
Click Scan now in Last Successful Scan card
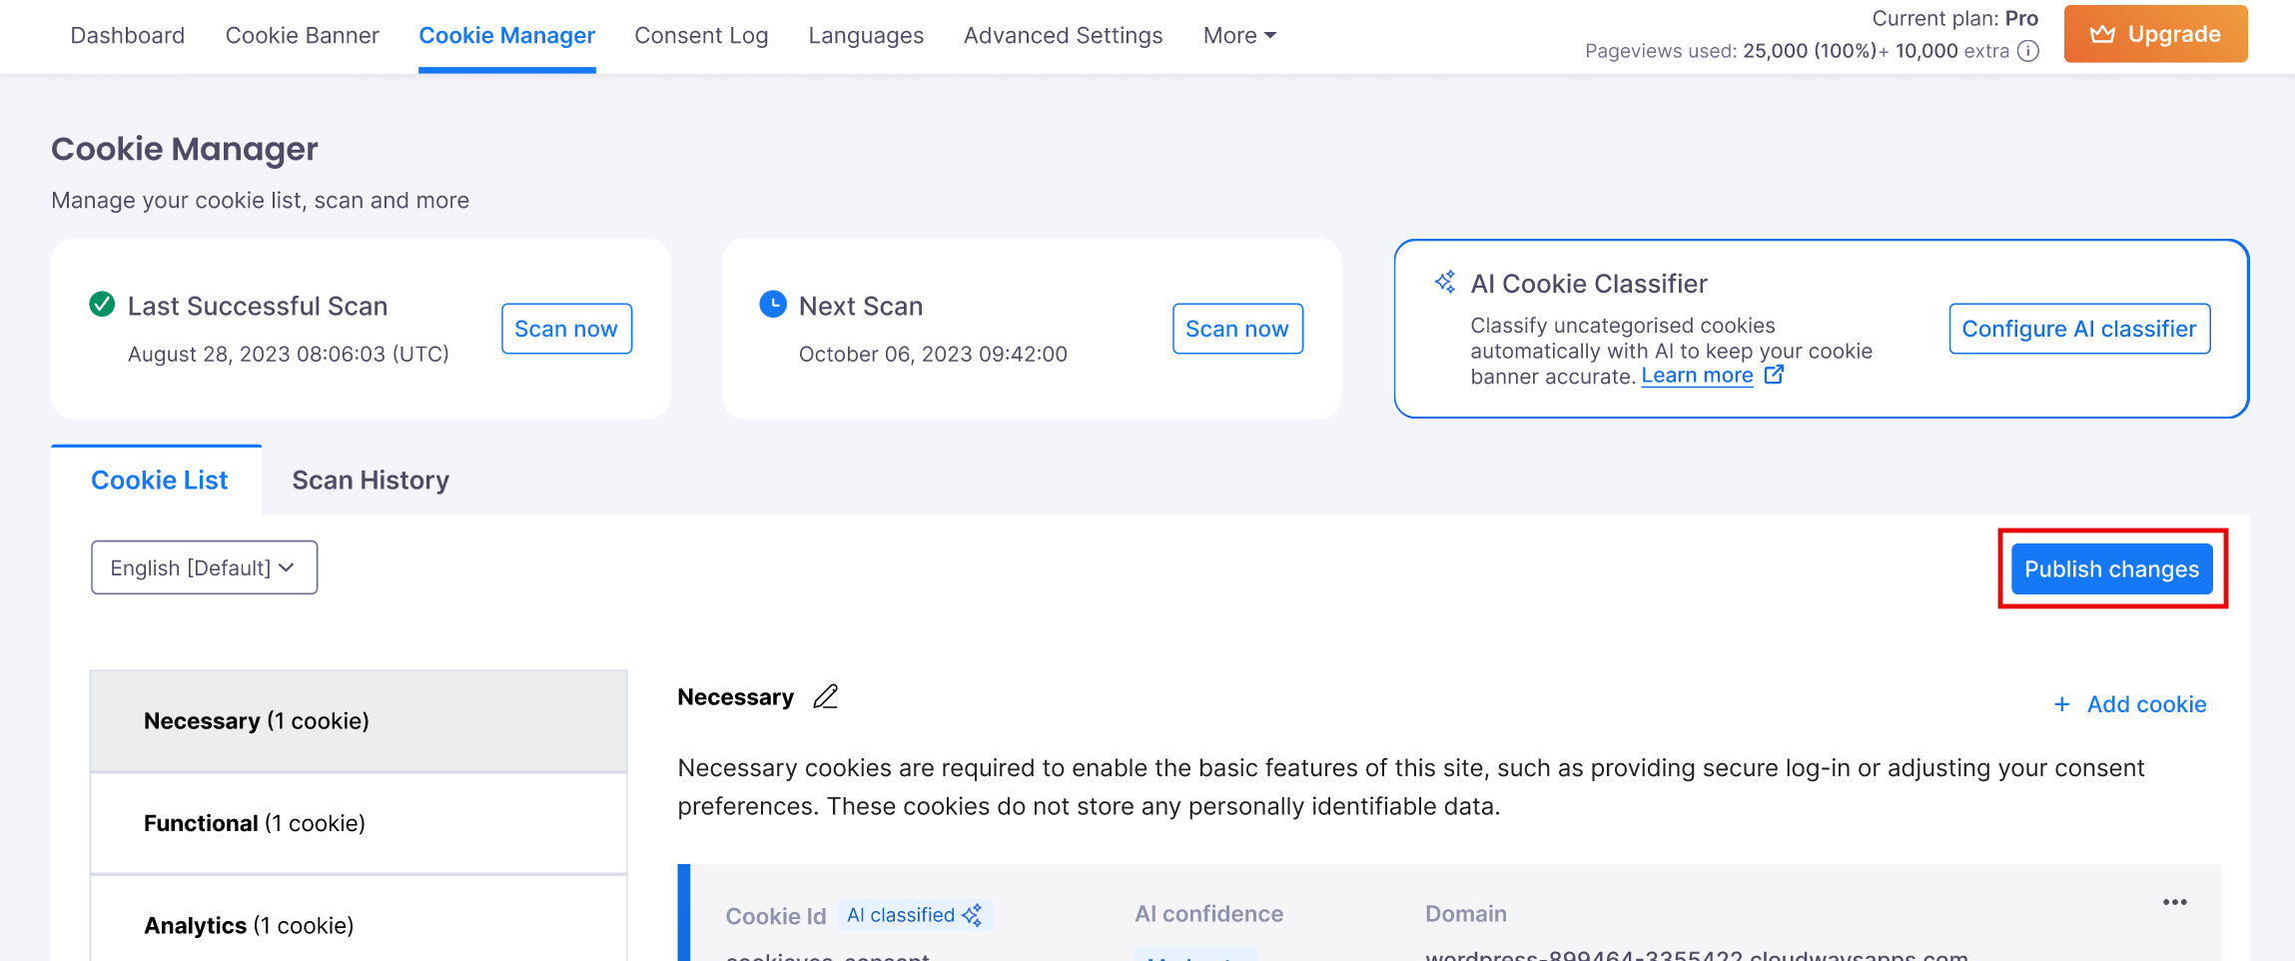(566, 329)
